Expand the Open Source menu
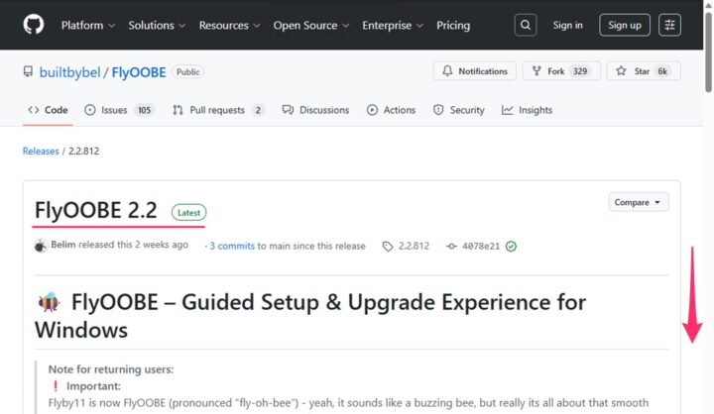 pyautogui.click(x=311, y=25)
